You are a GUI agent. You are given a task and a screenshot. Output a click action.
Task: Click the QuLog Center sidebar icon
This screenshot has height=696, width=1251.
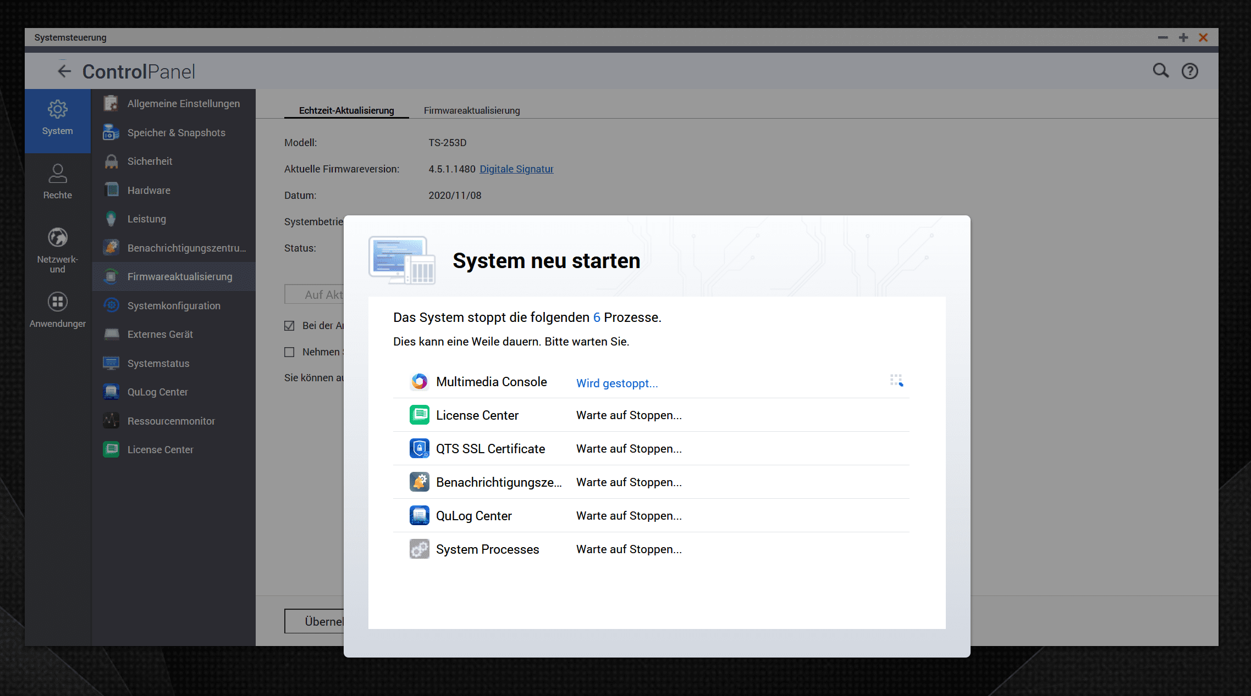[111, 392]
